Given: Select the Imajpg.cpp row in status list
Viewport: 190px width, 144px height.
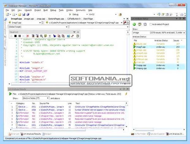Looking at the screenshot, I should click(159, 65).
